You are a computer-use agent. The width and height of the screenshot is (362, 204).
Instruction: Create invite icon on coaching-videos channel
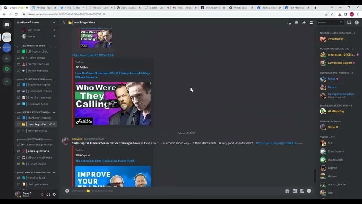point(50,124)
